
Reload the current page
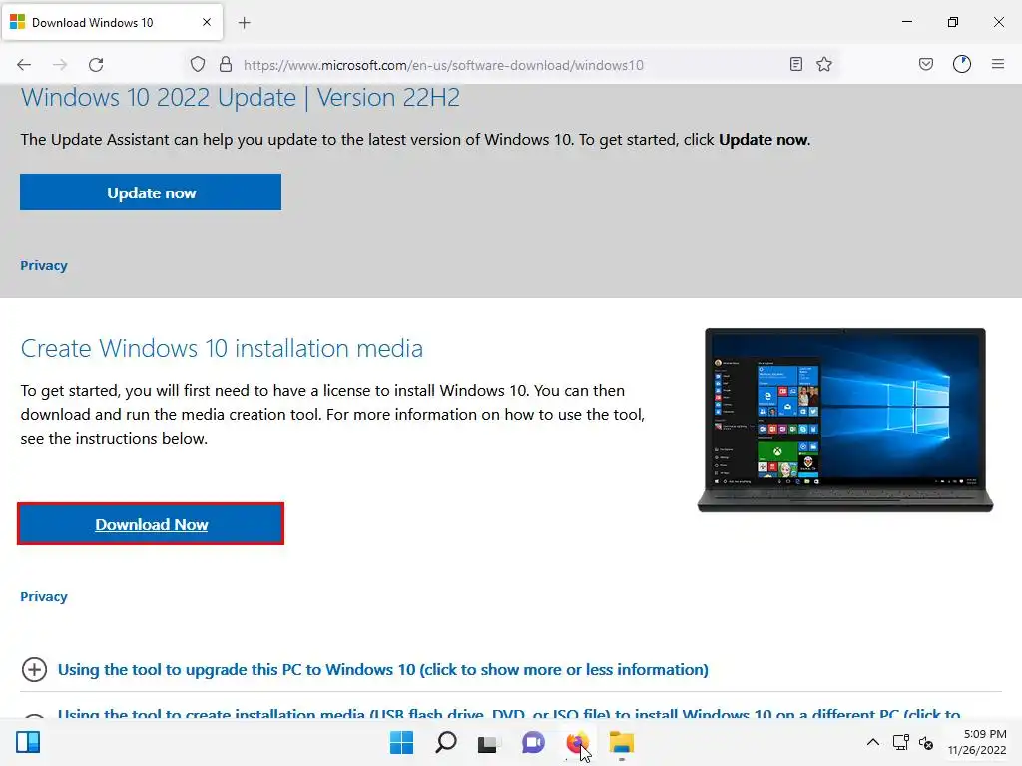click(96, 65)
